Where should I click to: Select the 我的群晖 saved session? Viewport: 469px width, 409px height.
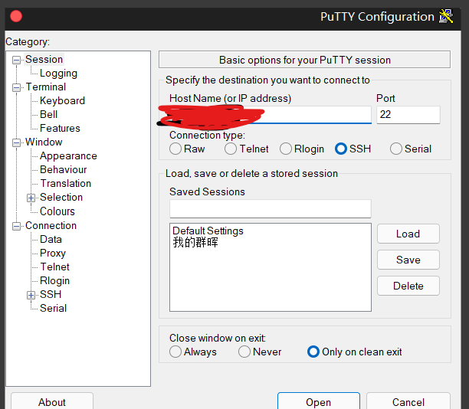195,243
